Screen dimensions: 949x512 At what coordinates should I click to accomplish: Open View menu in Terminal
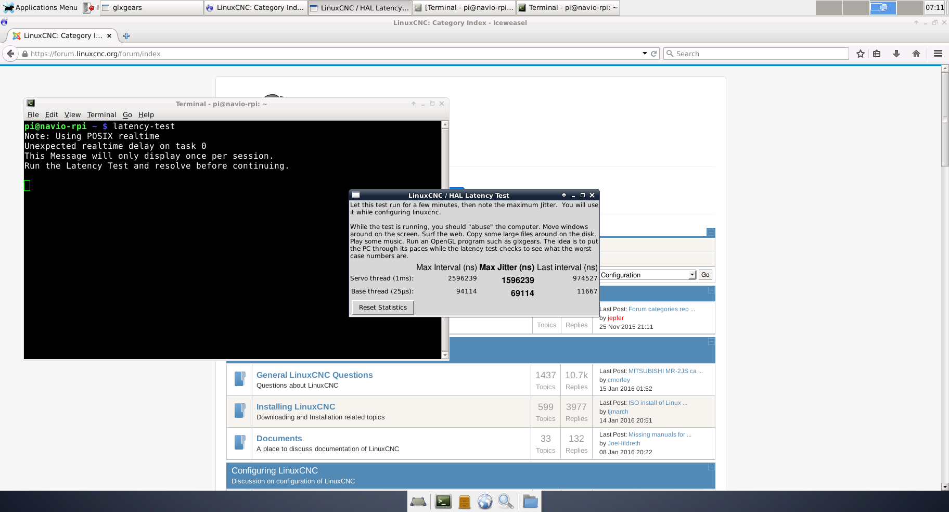click(72, 114)
